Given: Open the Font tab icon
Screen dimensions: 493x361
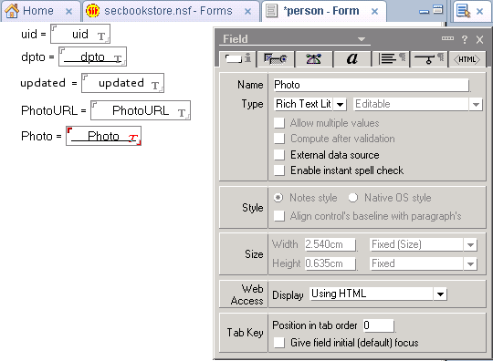Looking at the screenshot, I should [352, 58].
